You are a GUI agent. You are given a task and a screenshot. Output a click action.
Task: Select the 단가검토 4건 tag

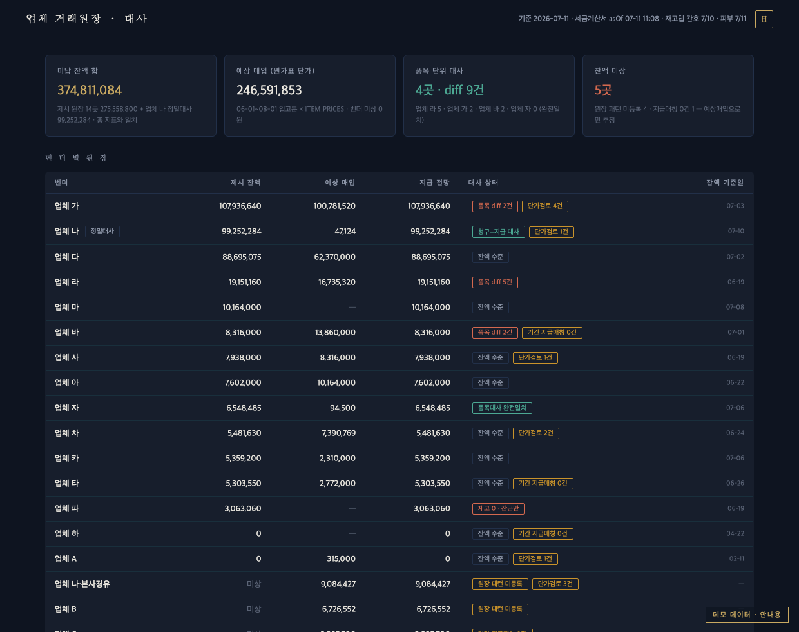pyautogui.click(x=545, y=206)
